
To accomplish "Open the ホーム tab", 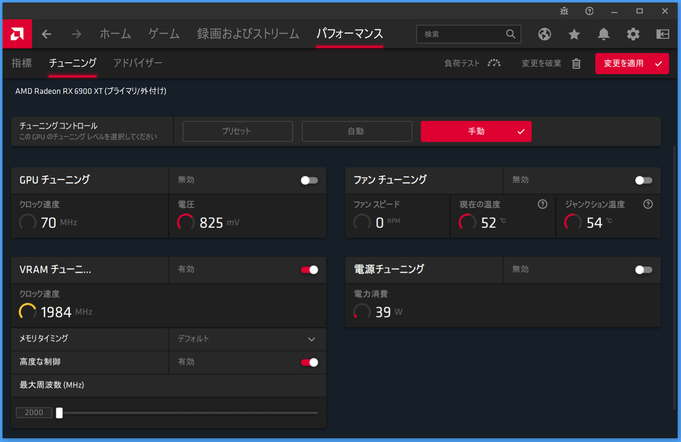I will pyautogui.click(x=115, y=34).
